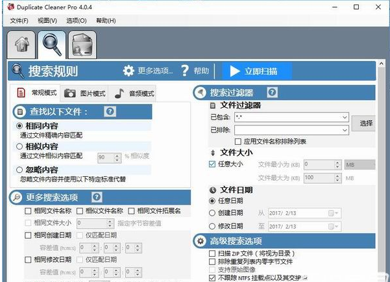This screenshot has width=390, height=282.
Task: Click help icon next to 更多搜索选项
Action: (x=97, y=198)
